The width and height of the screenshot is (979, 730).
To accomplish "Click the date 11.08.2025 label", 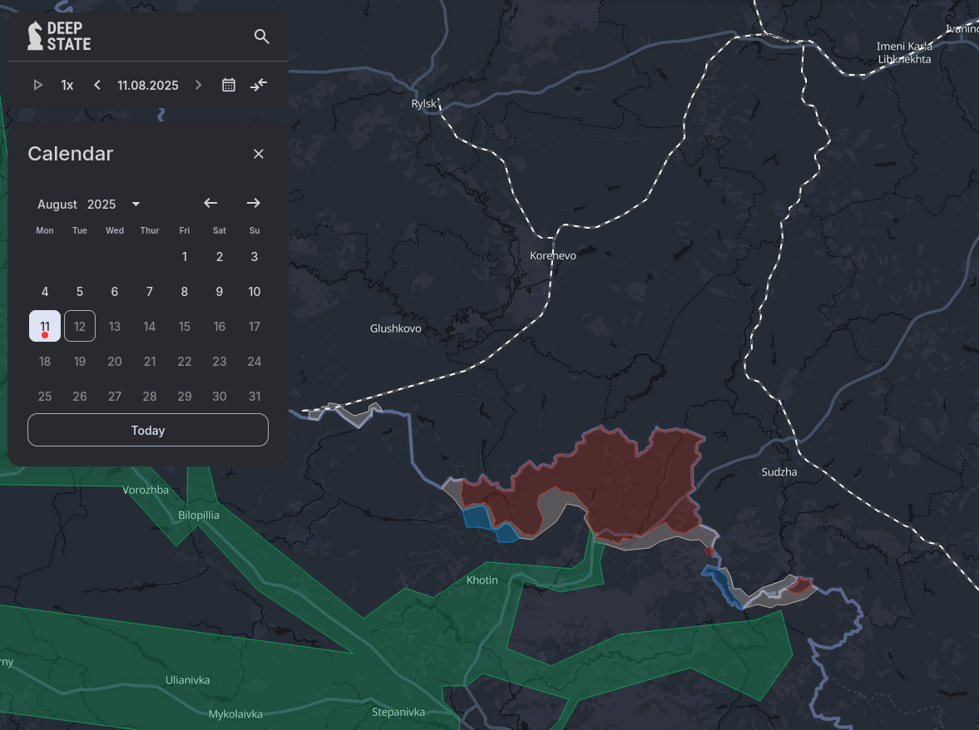I will 148,86.
